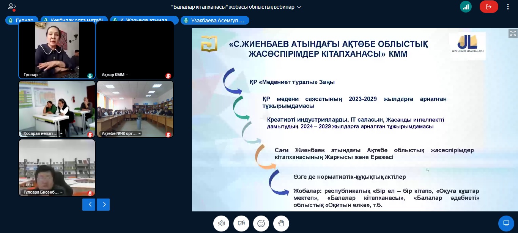Make the presentation fullscreen
The height and width of the screenshot is (233, 518).
(x=513, y=33)
